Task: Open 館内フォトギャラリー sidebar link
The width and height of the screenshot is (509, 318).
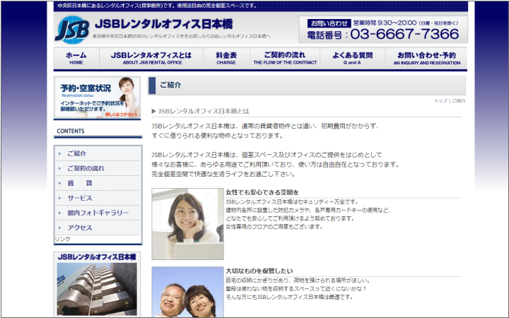Action: point(98,213)
